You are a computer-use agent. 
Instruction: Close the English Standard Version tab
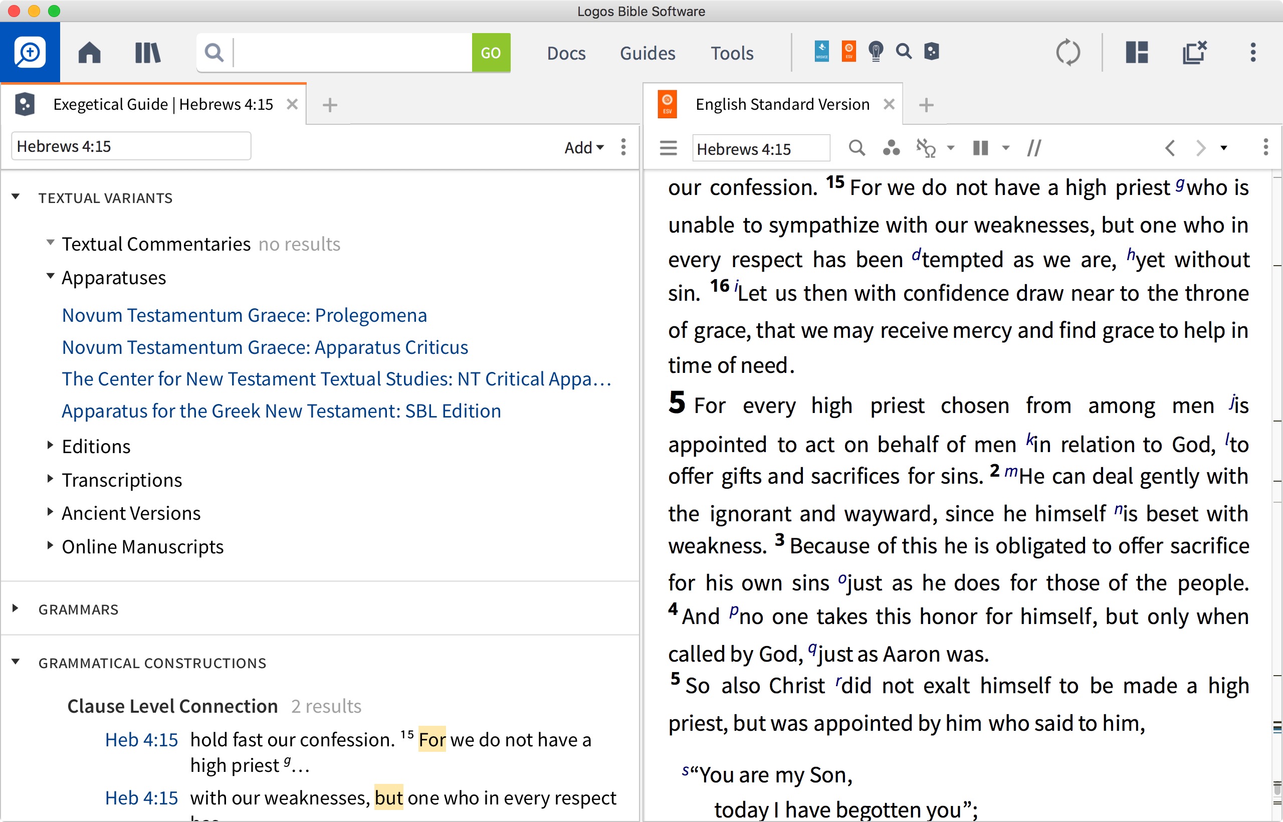pyautogui.click(x=889, y=104)
